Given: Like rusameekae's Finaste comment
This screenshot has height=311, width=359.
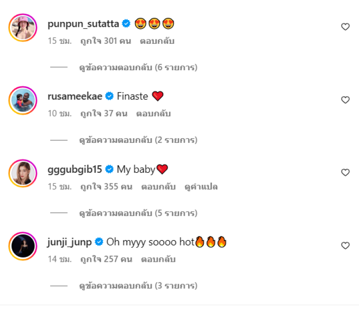Looking at the screenshot, I should [x=345, y=100].
